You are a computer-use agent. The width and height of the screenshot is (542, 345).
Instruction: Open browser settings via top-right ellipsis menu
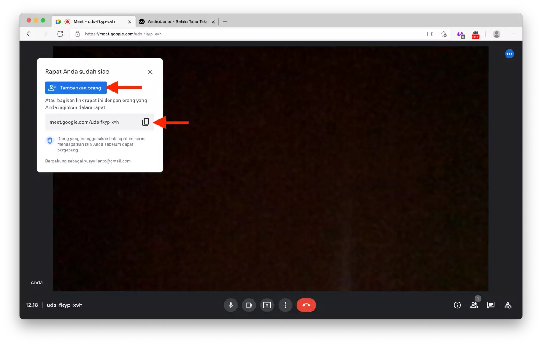pos(512,34)
